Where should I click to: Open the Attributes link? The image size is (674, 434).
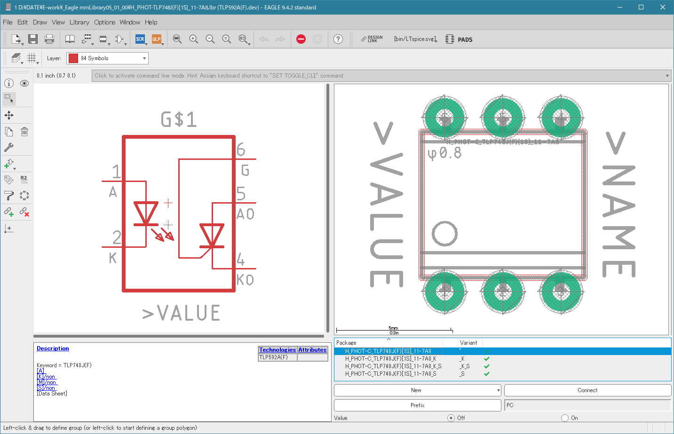pos(312,350)
